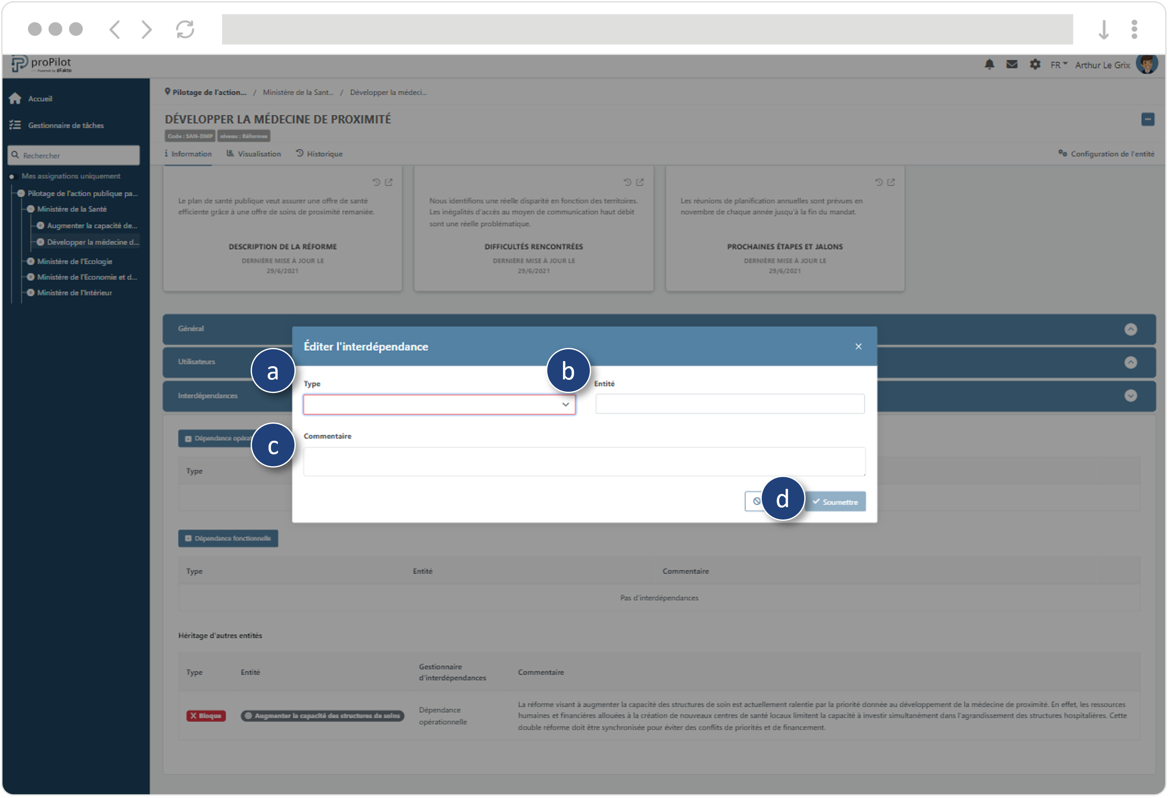Select Ministère de l'Ecologie in tree
This screenshot has width=1169, height=798.
74,261
